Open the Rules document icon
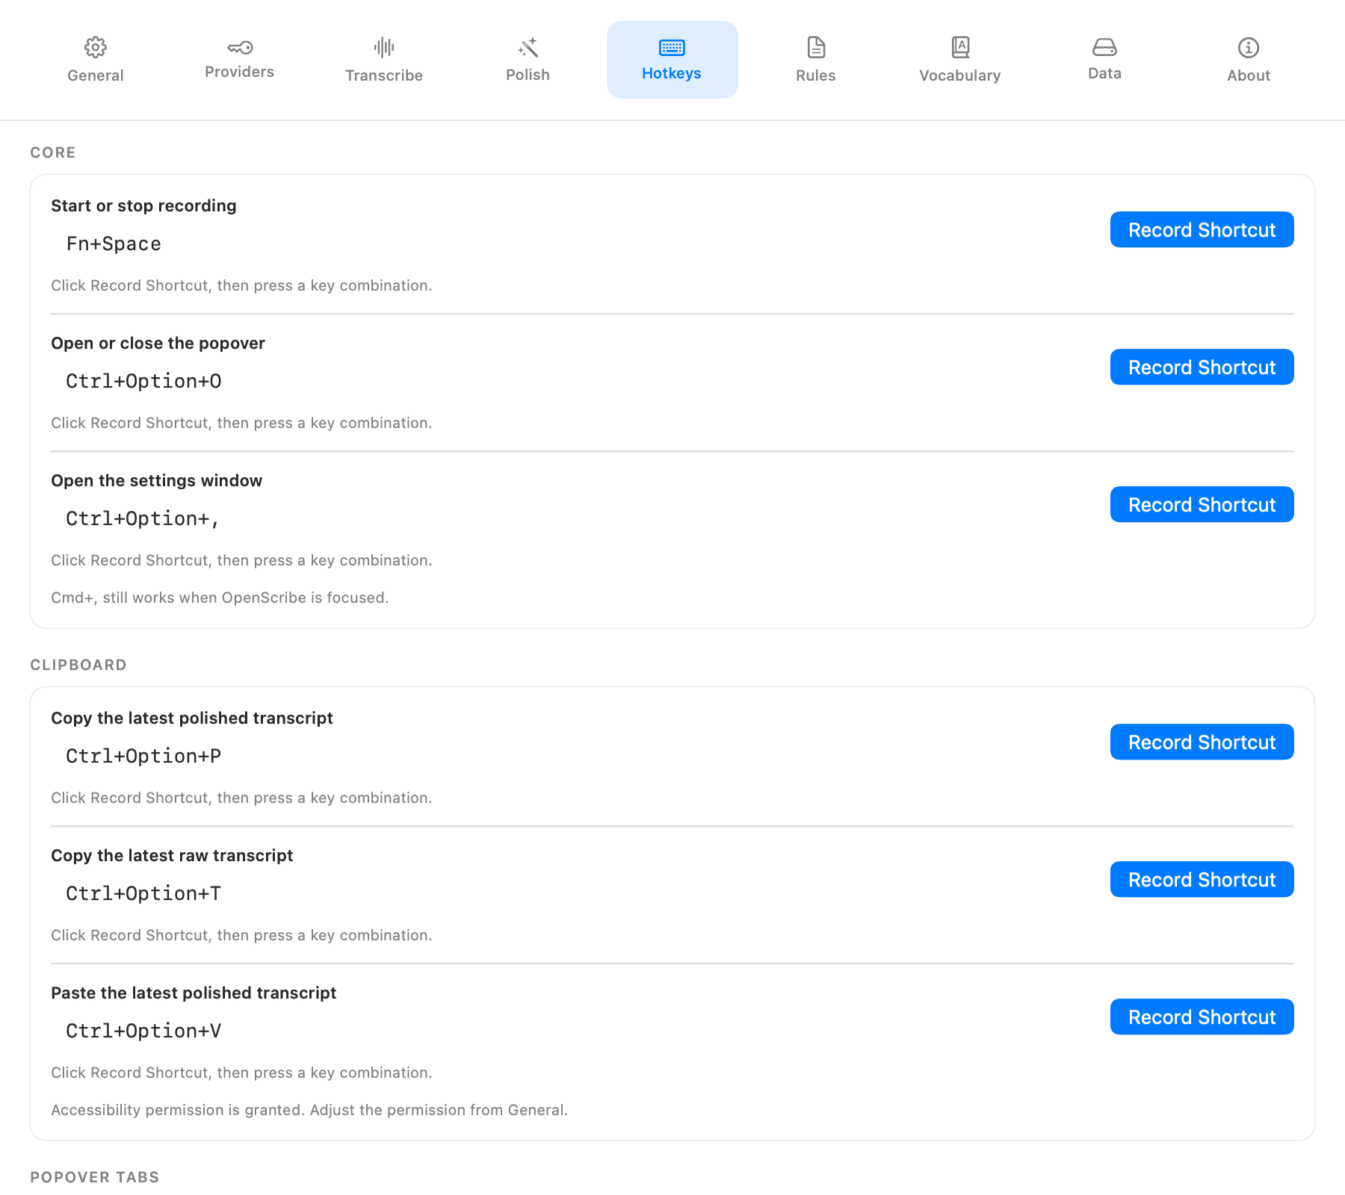 click(x=816, y=47)
